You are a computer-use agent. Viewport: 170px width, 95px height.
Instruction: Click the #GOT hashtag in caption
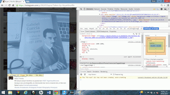point(44,81)
